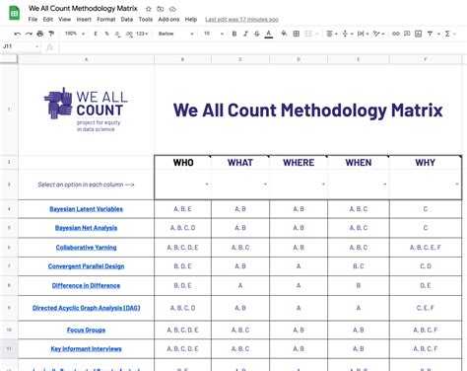Toggle strikethrough formatting
This screenshot has width=467, height=371.
click(257, 34)
